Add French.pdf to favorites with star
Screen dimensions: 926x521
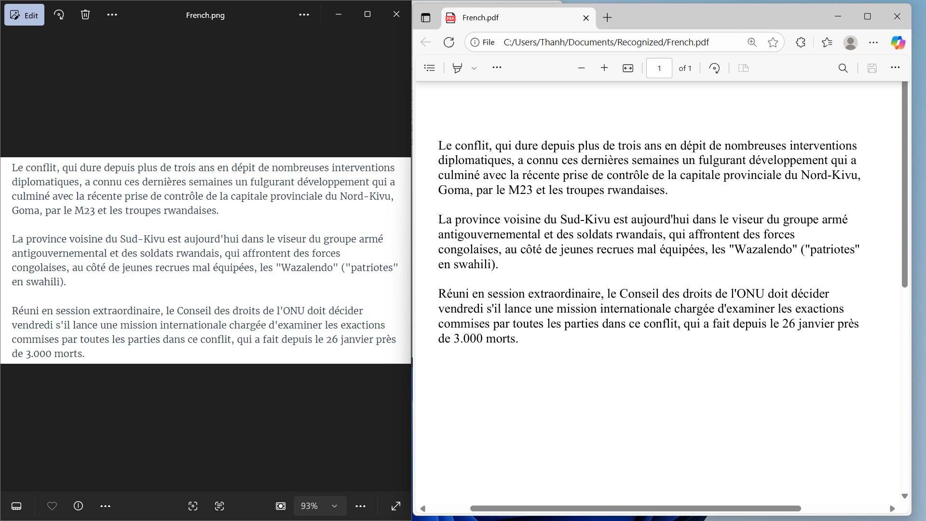pos(773,42)
